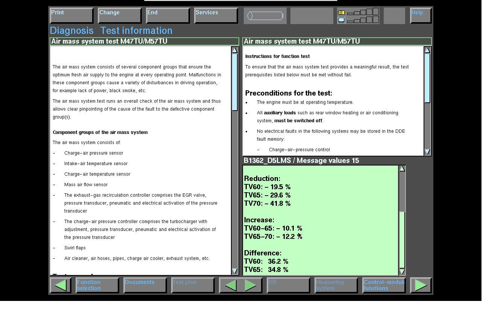Open the greyed Measuring system button

pos(336,285)
